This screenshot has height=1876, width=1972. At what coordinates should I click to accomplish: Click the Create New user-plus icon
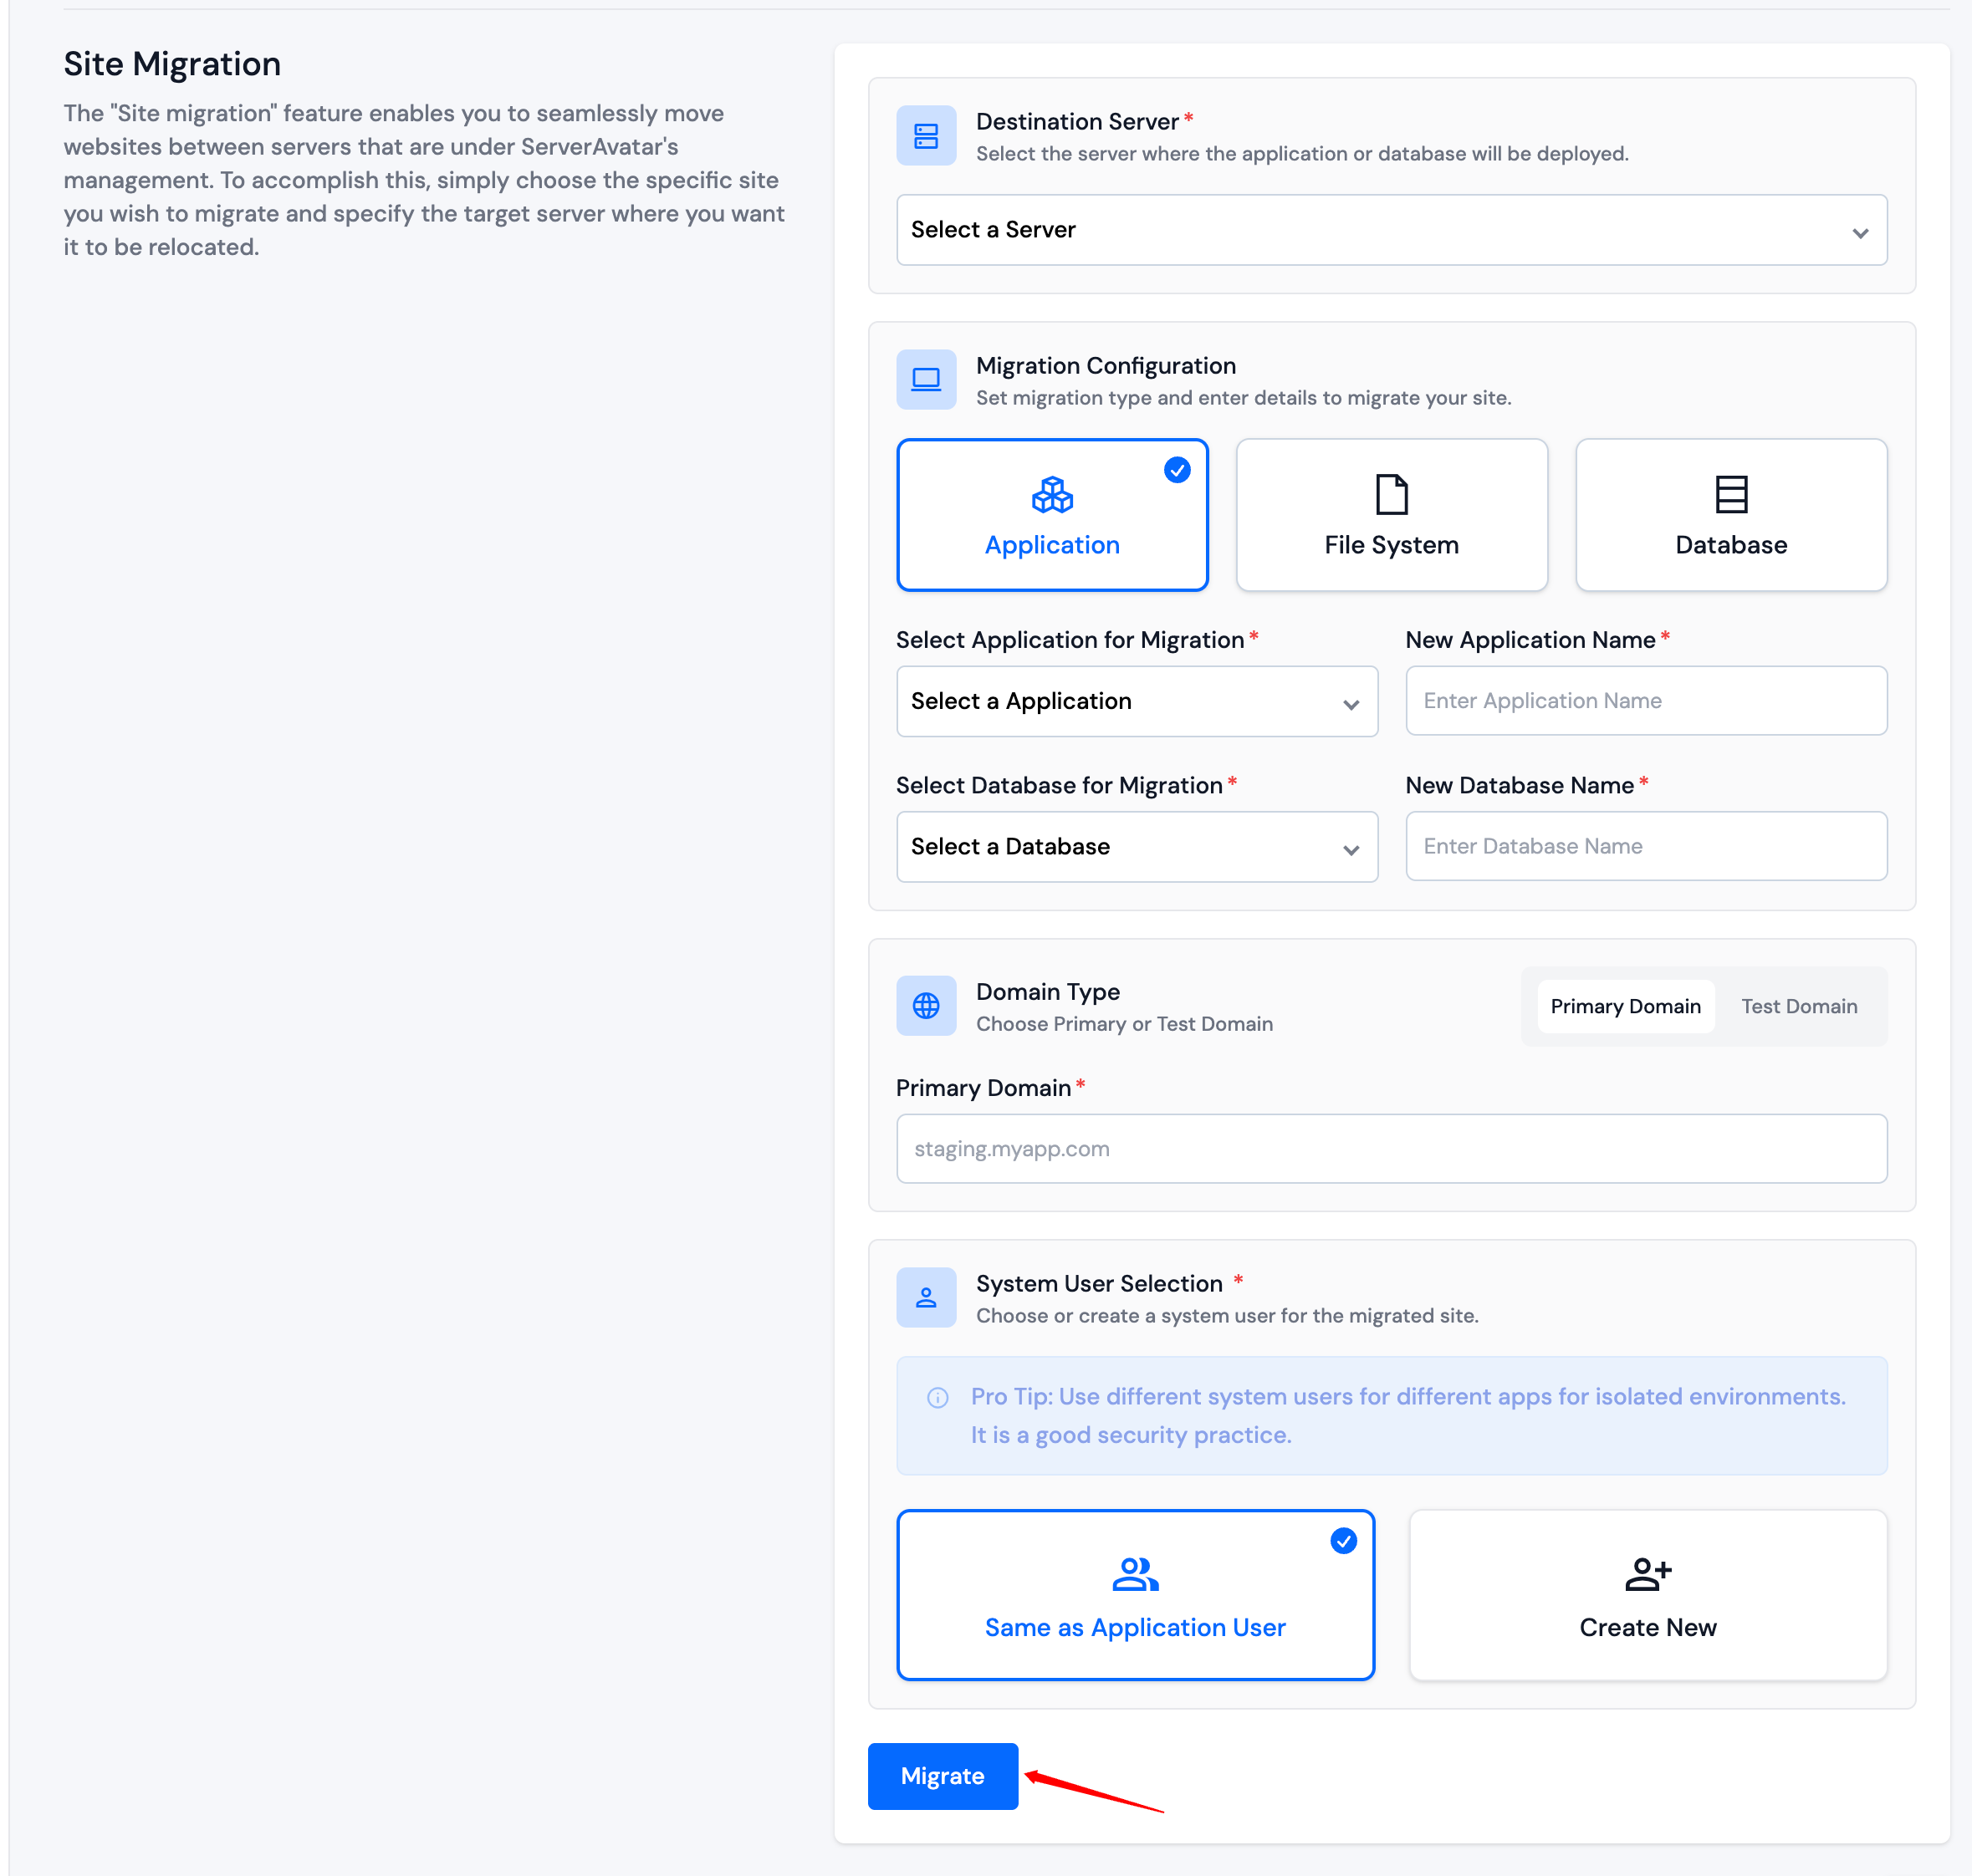coord(1647,1574)
